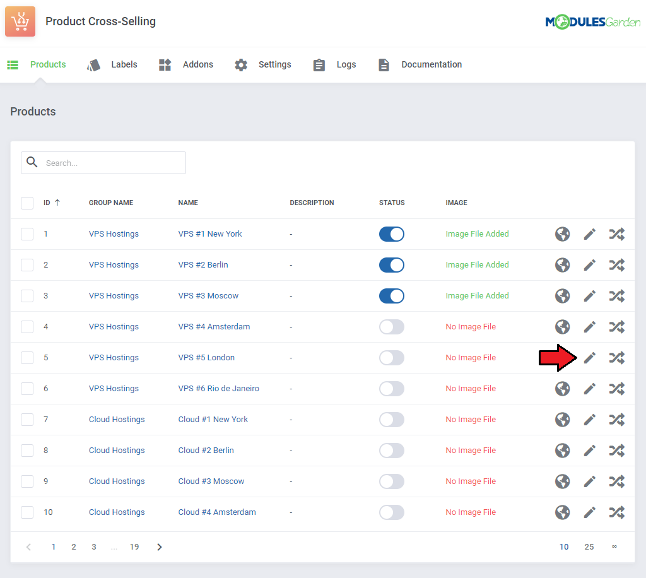Click Cloud Hostings group link in row 9
The height and width of the screenshot is (578, 646).
(x=117, y=481)
